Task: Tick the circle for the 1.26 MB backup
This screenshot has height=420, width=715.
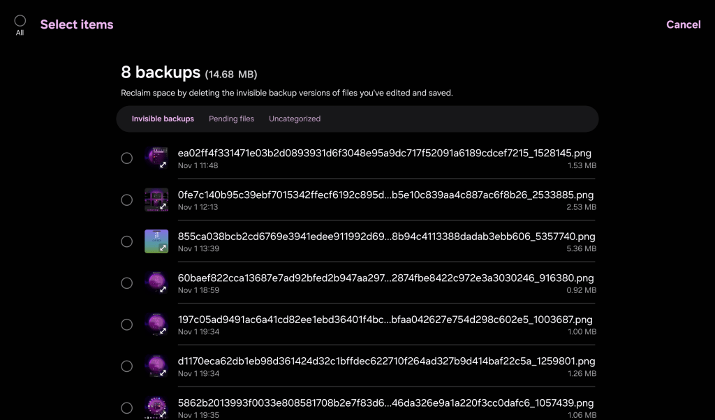Action: tap(126, 366)
